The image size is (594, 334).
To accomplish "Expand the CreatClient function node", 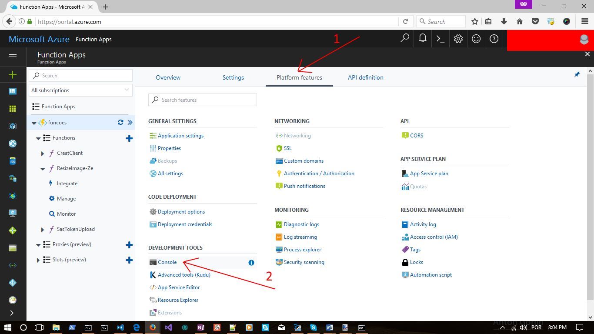I will (x=43, y=153).
